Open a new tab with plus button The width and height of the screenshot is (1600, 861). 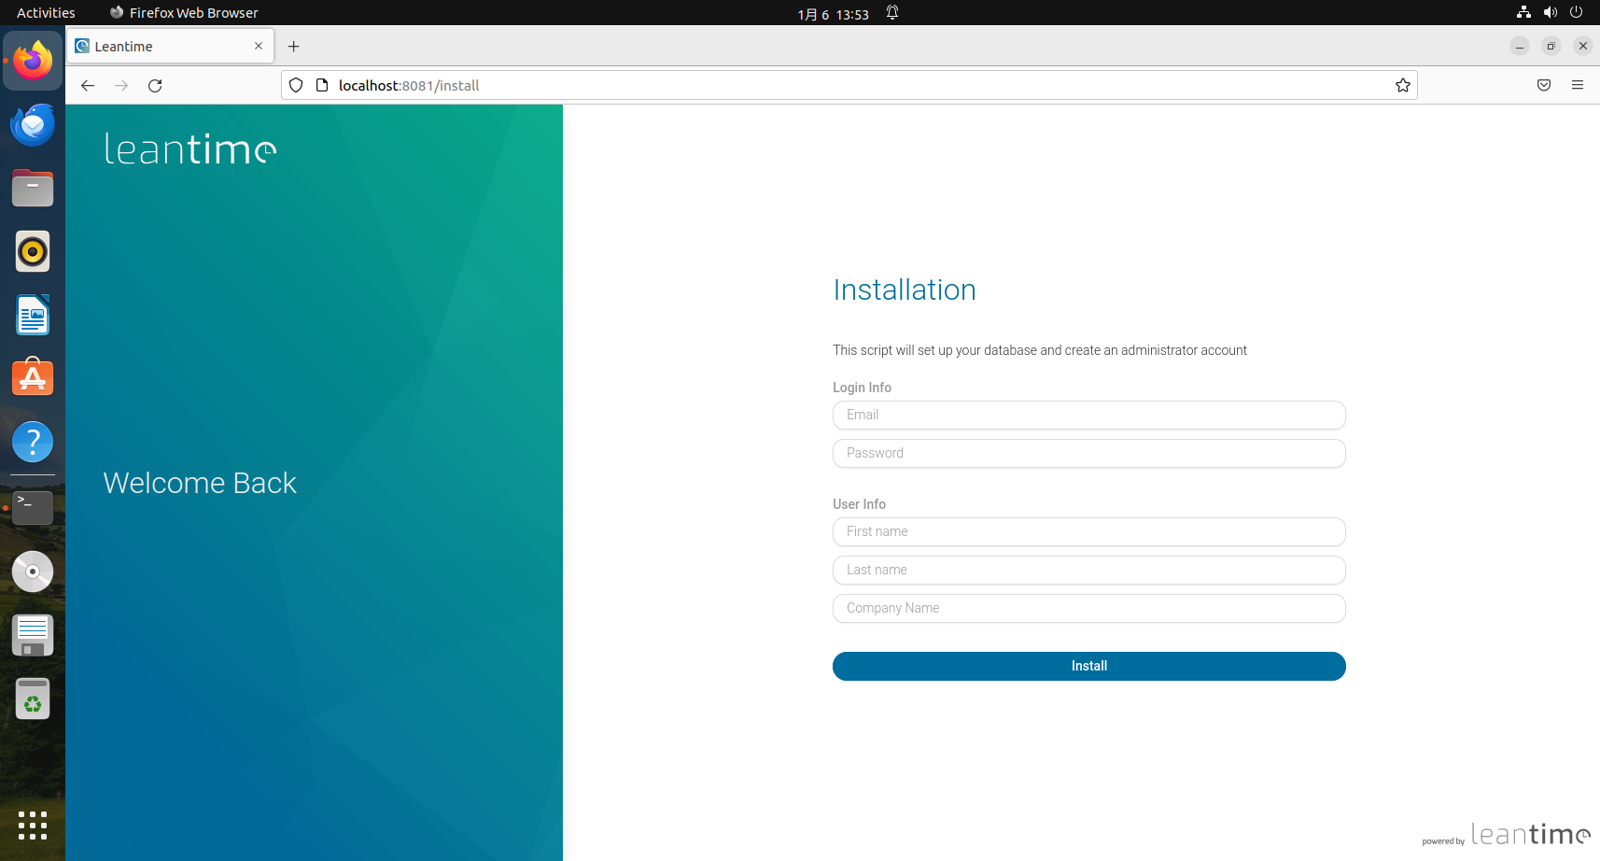click(294, 46)
